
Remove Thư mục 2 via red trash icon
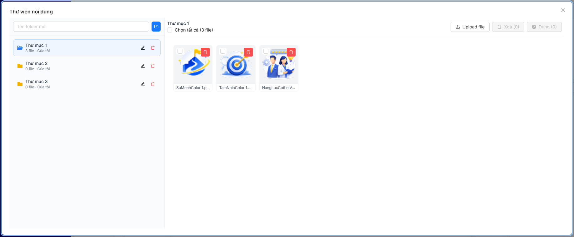pos(153,66)
